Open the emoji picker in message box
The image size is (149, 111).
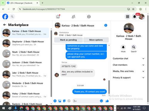point(101,101)
